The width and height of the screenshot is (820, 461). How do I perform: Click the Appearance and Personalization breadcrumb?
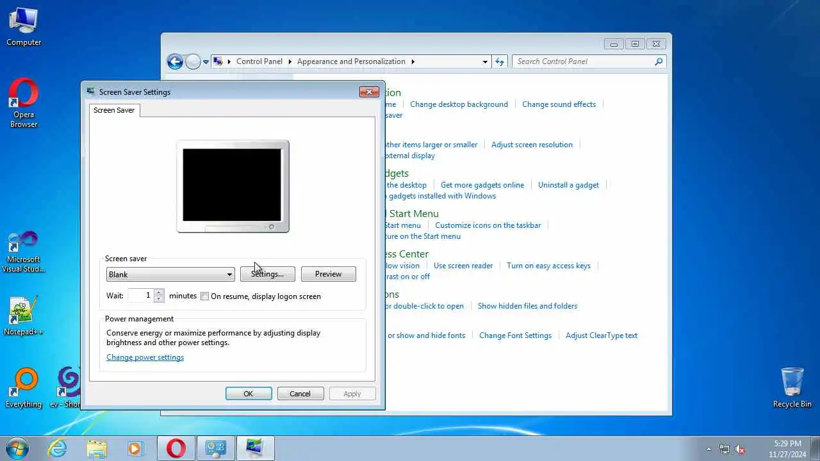pos(351,61)
